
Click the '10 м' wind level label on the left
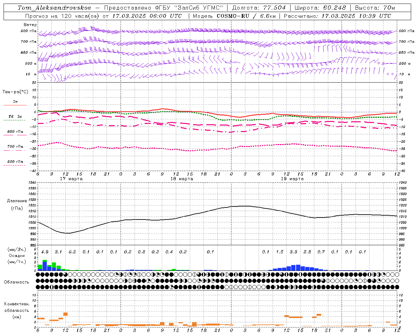pyautogui.click(x=31, y=74)
